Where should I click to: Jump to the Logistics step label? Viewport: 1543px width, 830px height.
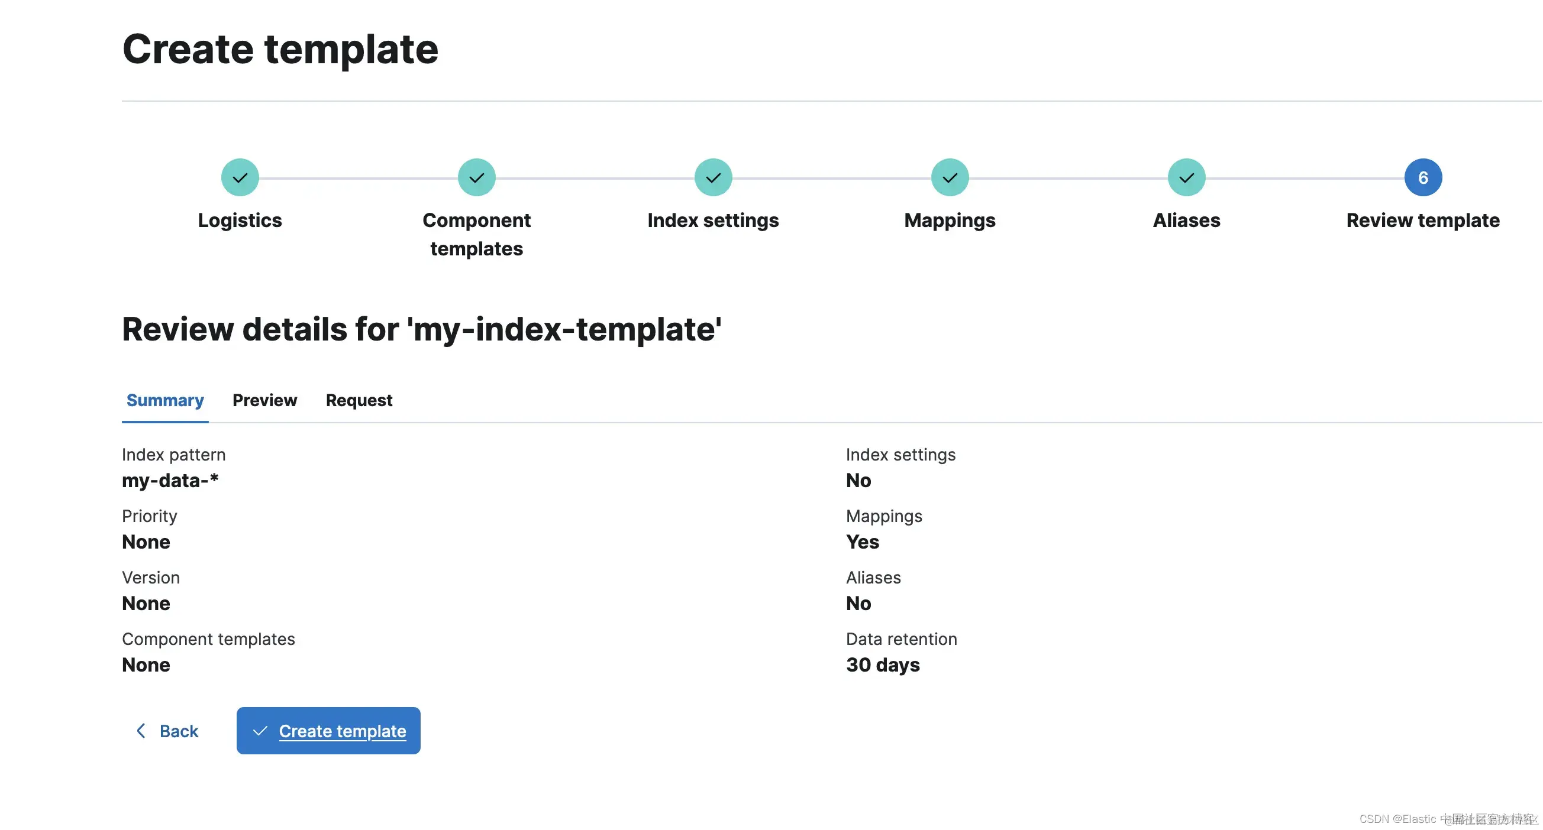pyautogui.click(x=240, y=221)
